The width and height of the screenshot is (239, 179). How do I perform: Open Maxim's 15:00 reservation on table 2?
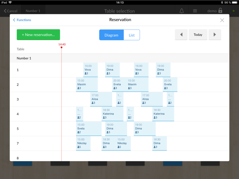click(x=87, y=84)
